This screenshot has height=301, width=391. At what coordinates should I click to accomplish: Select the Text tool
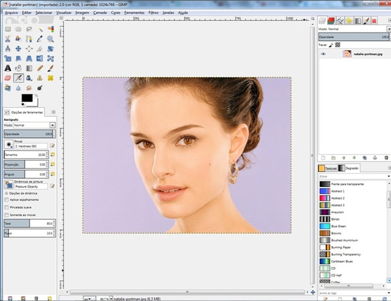pyautogui.click(x=7, y=68)
